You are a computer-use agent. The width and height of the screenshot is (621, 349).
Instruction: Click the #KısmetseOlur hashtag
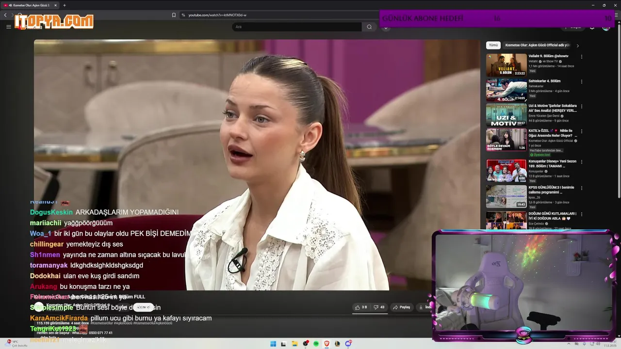click(x=102, y=323)
